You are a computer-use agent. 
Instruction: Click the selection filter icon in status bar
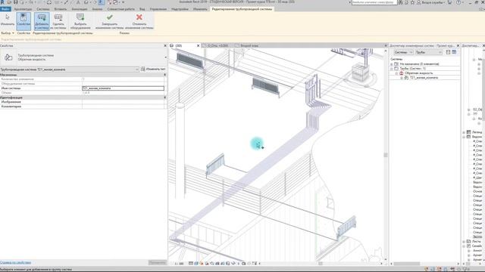465,270
